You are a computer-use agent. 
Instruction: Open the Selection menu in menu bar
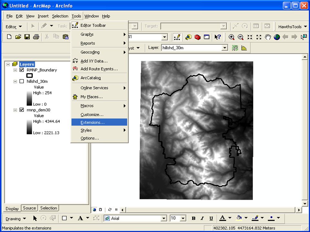coord(60,16)
